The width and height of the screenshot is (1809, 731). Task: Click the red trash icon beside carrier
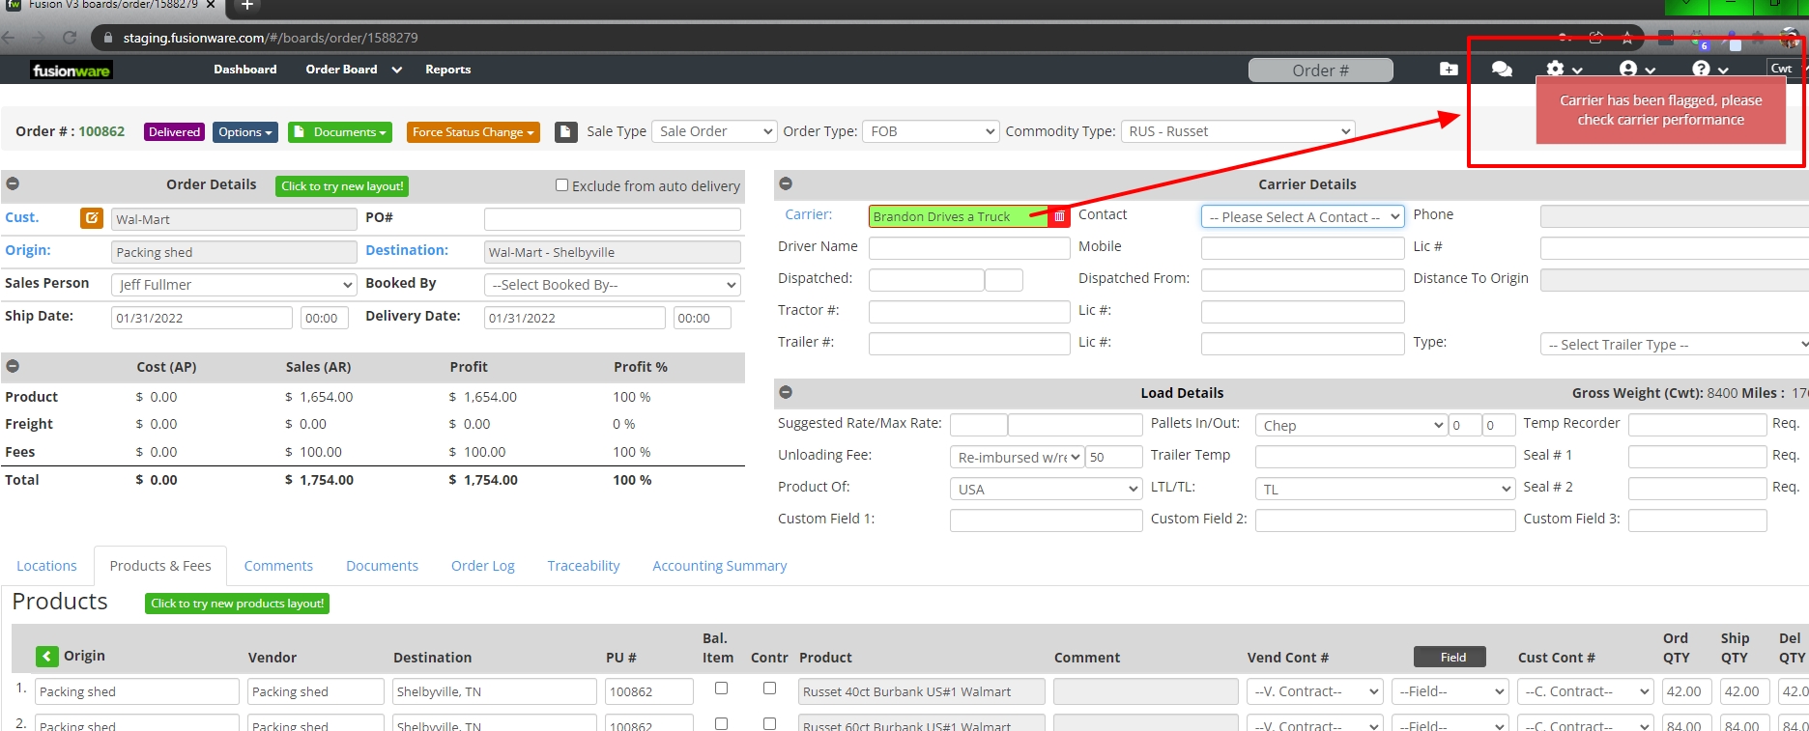[x=1059, y=216]
